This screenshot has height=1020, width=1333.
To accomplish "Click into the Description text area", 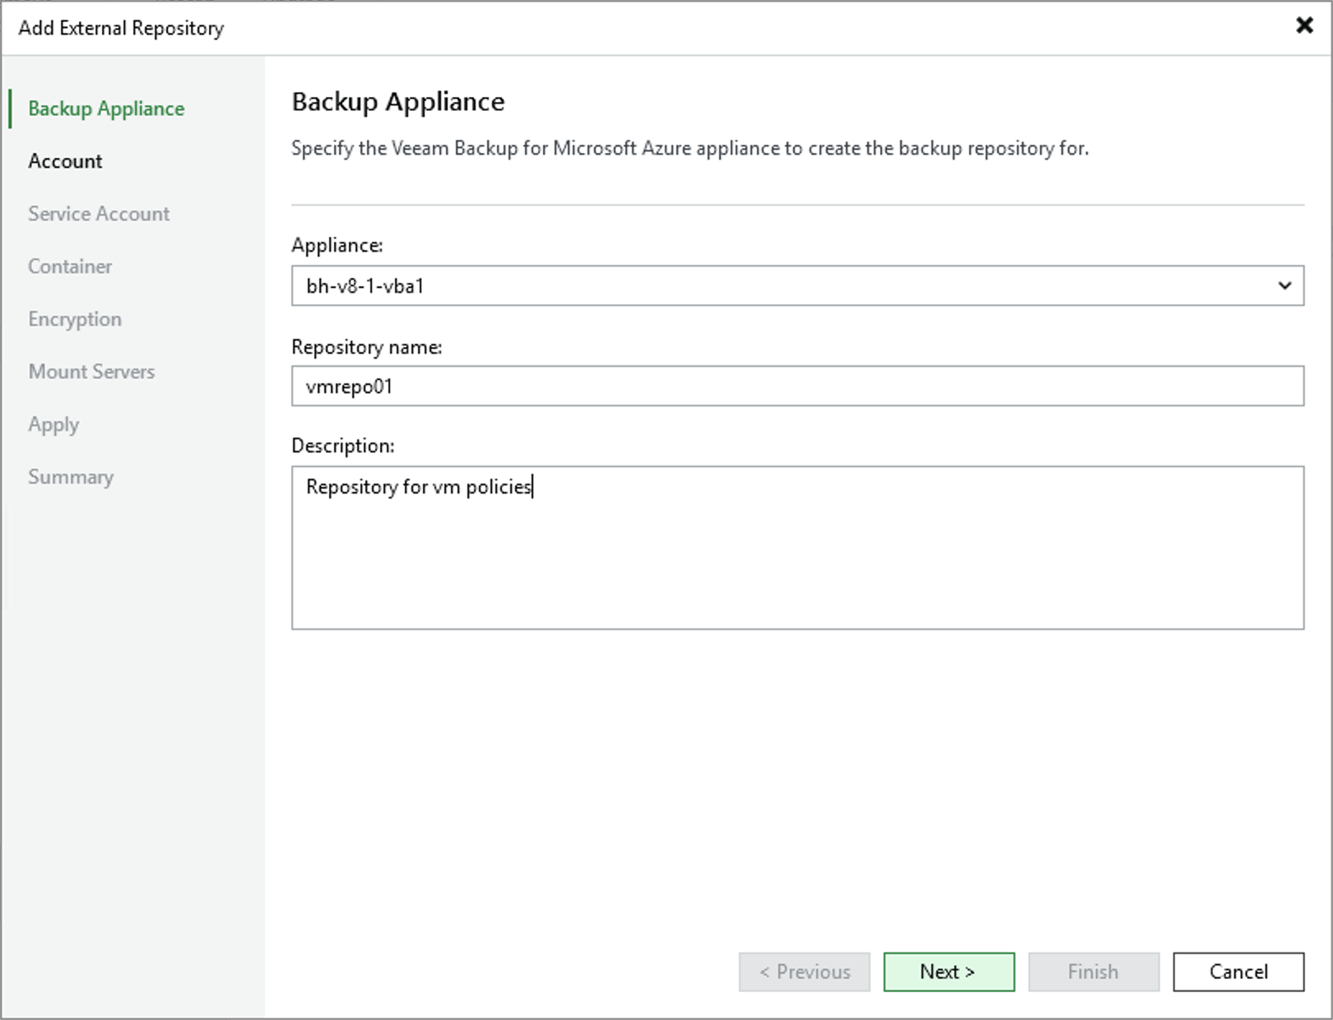I will point(797,548).
